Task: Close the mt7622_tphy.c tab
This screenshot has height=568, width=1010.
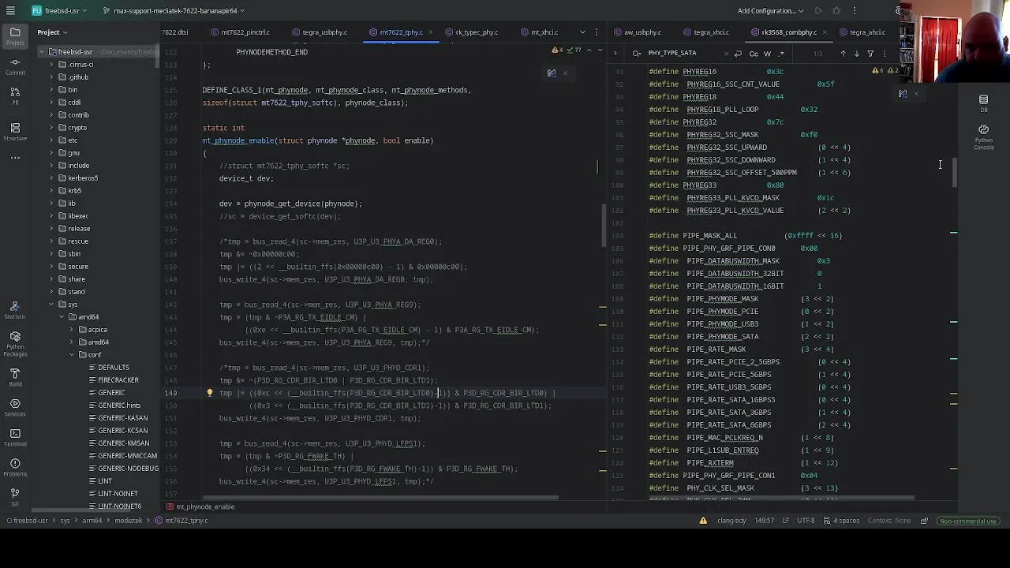Action: click(432, 32)
